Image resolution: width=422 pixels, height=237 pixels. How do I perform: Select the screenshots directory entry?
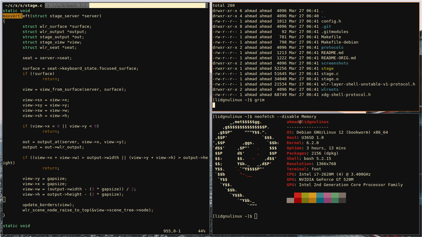[x=335, y=63]
